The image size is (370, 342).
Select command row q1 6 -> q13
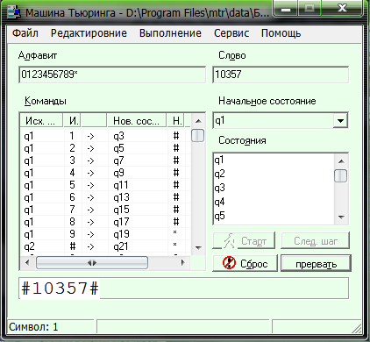coord(105,197)
